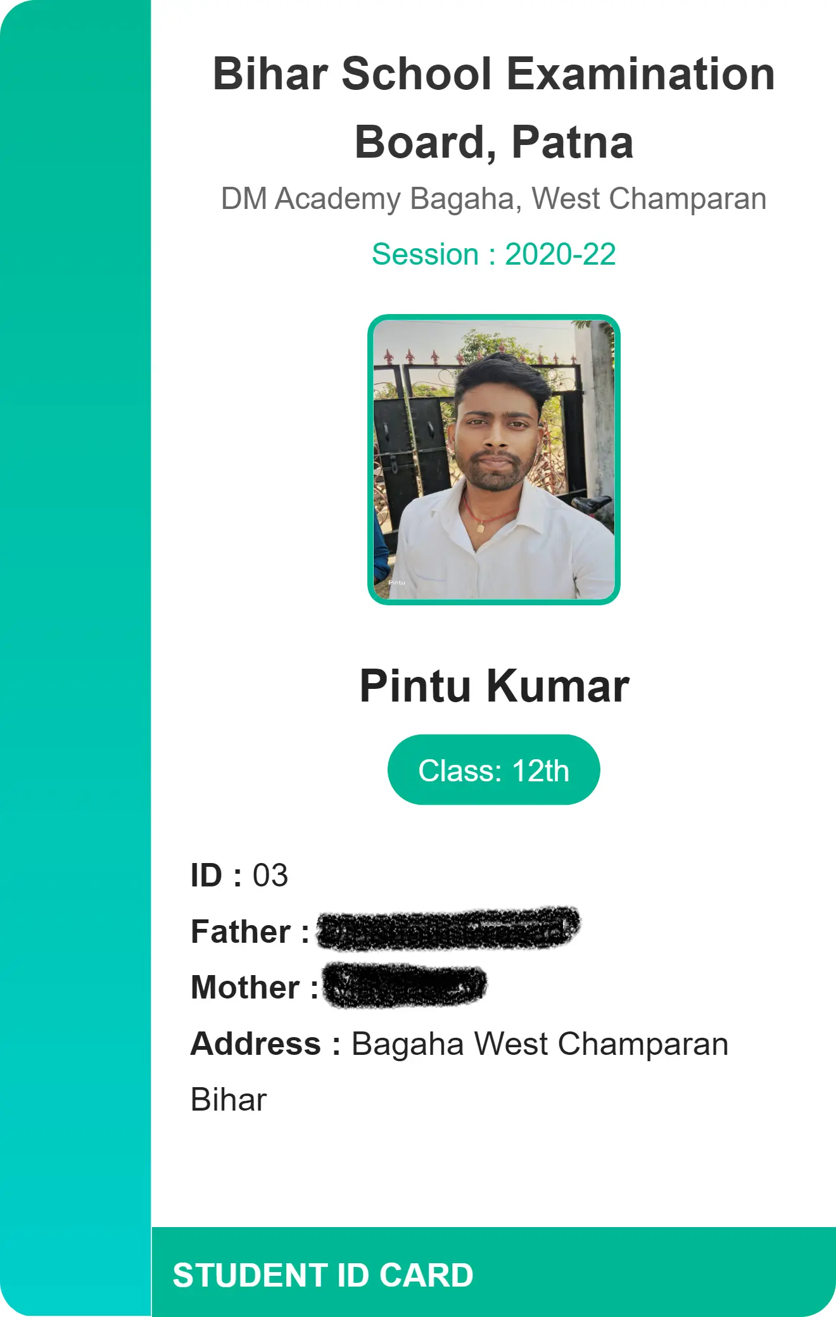Image resolution: width=836 pixels, height=1317 pixels.
Task: Click the "Board, Patna" heading line
Action: (493, 142)
